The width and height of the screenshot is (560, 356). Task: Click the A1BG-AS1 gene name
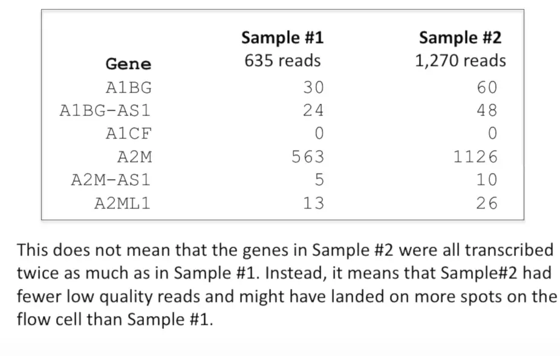click(x=105, y=110)
